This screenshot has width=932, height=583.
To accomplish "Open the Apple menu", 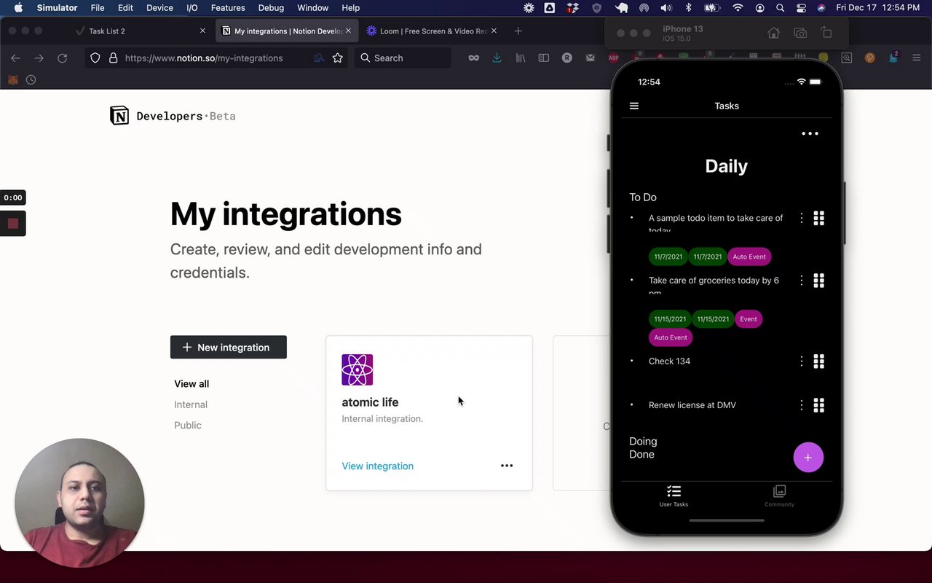I will tap(18, 8).
